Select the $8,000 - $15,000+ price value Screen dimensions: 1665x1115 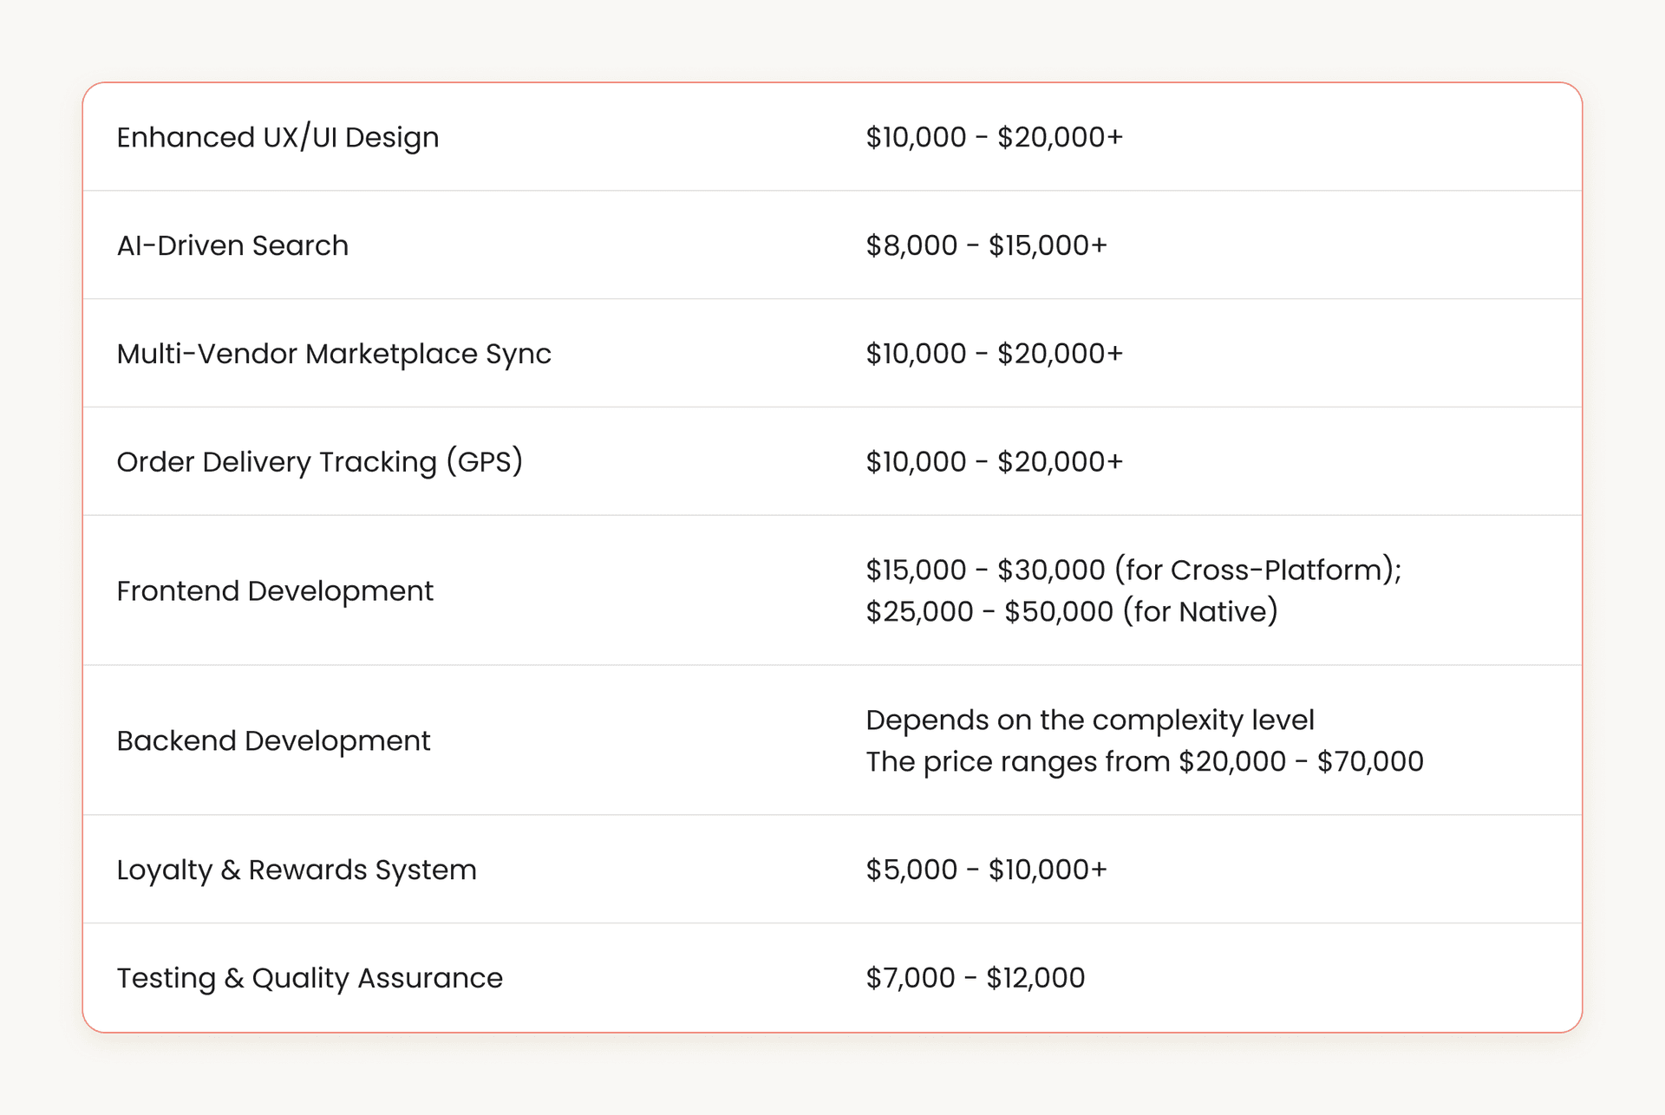tap(986, 245)
